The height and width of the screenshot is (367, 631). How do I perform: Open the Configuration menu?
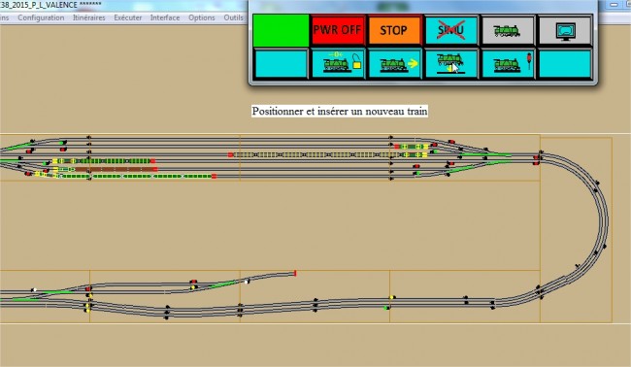click(41, 17)
